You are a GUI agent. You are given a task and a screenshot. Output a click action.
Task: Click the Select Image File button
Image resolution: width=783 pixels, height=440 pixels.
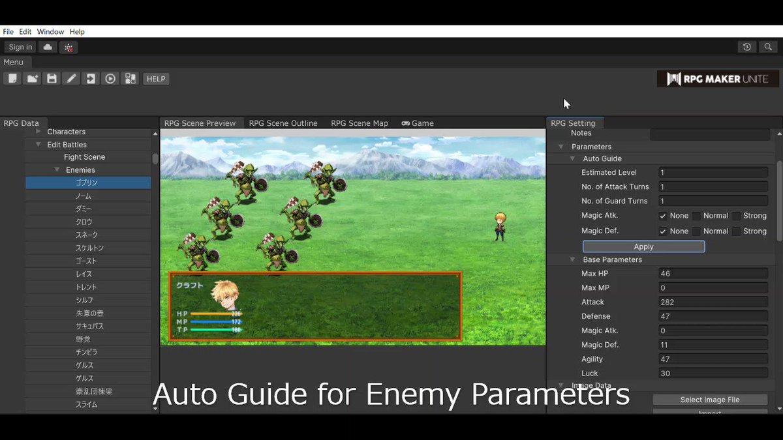[x=709, y=400]
